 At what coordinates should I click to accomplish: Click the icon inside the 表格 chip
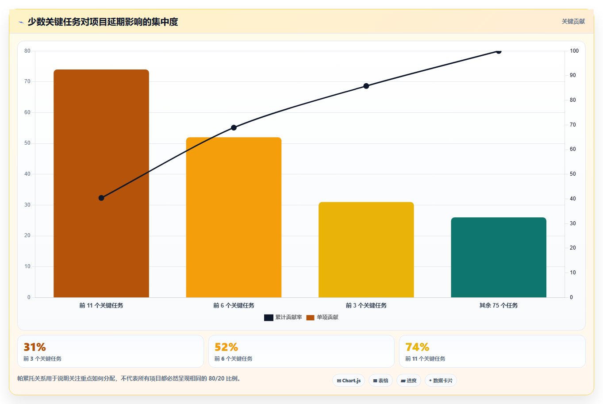tap(375, 381)
